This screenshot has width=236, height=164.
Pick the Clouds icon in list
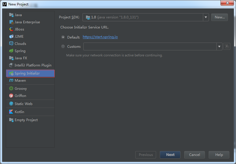click(11, 44)
